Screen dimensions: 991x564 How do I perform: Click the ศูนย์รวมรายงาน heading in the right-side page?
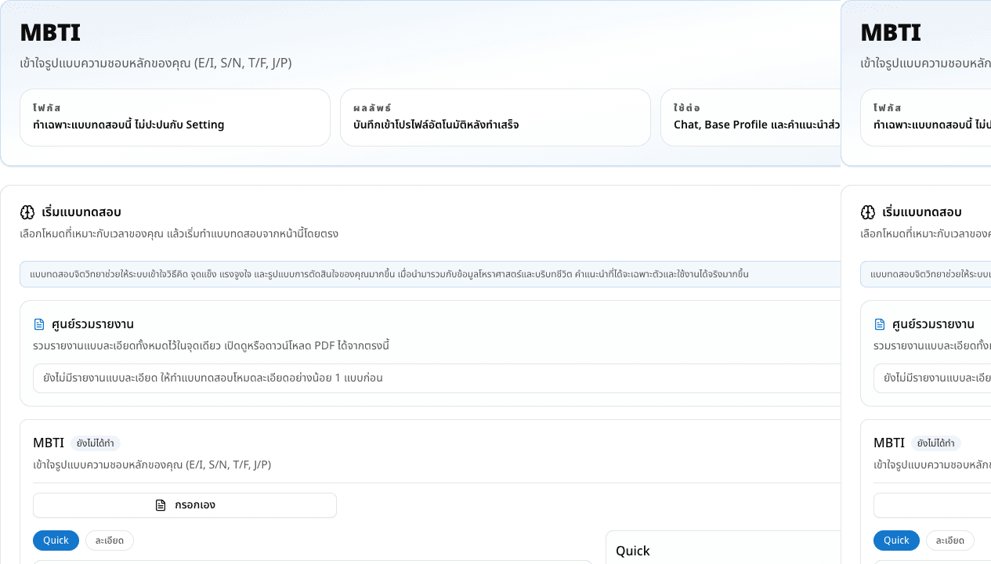click(933, 324)
